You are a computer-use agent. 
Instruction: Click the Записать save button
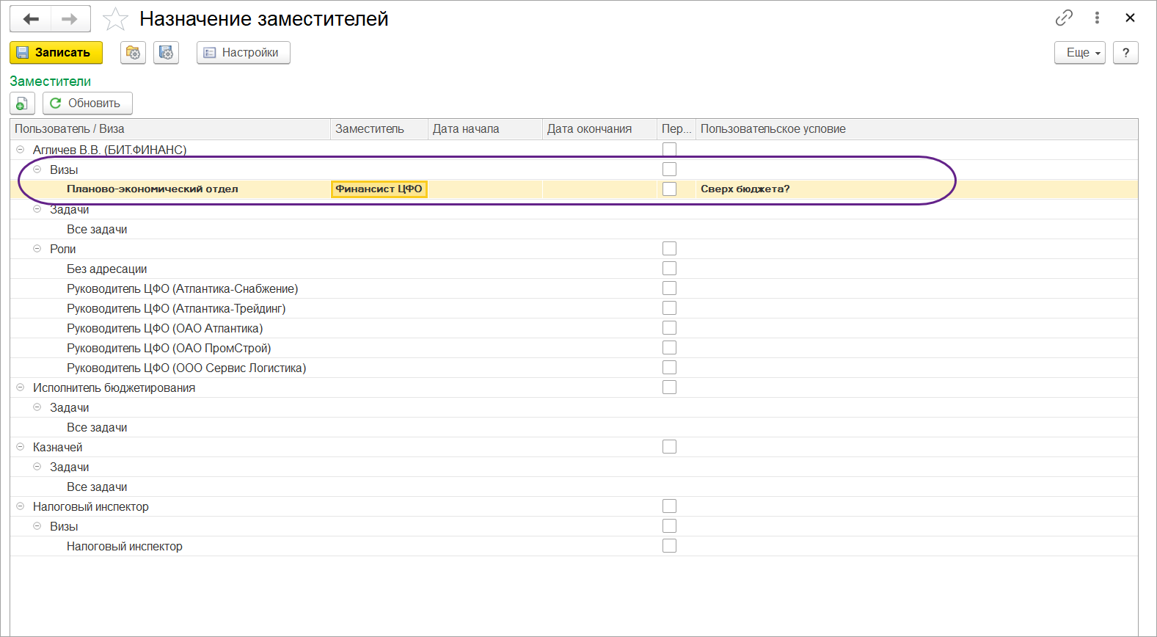(x=56, y=53)
